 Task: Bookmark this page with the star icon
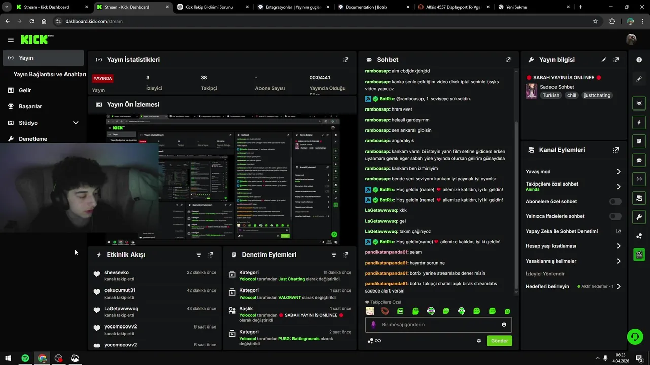pyautogui.click(x=595, y=21)
